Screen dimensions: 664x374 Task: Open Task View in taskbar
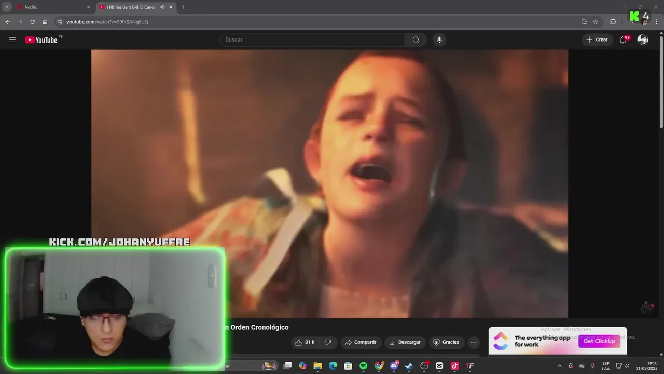tap(287, 366)
